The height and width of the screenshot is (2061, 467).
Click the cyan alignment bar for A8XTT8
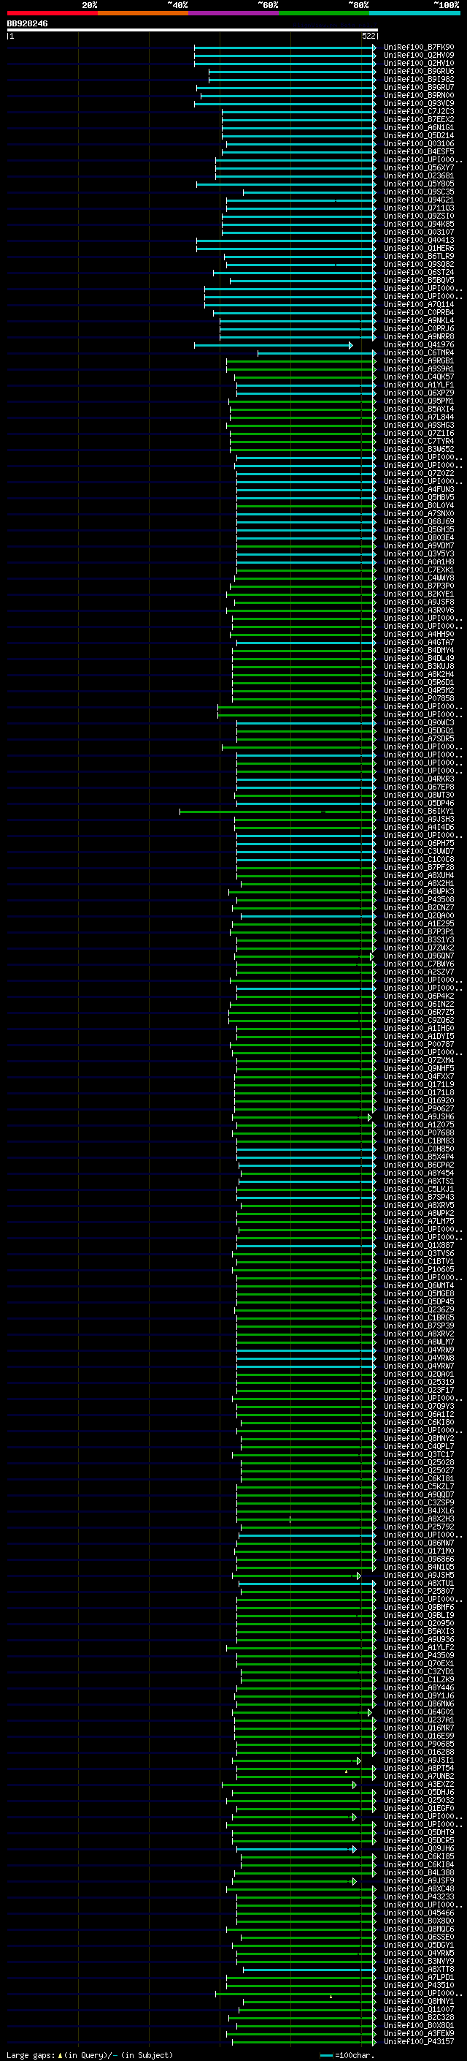coord(309,1970)
